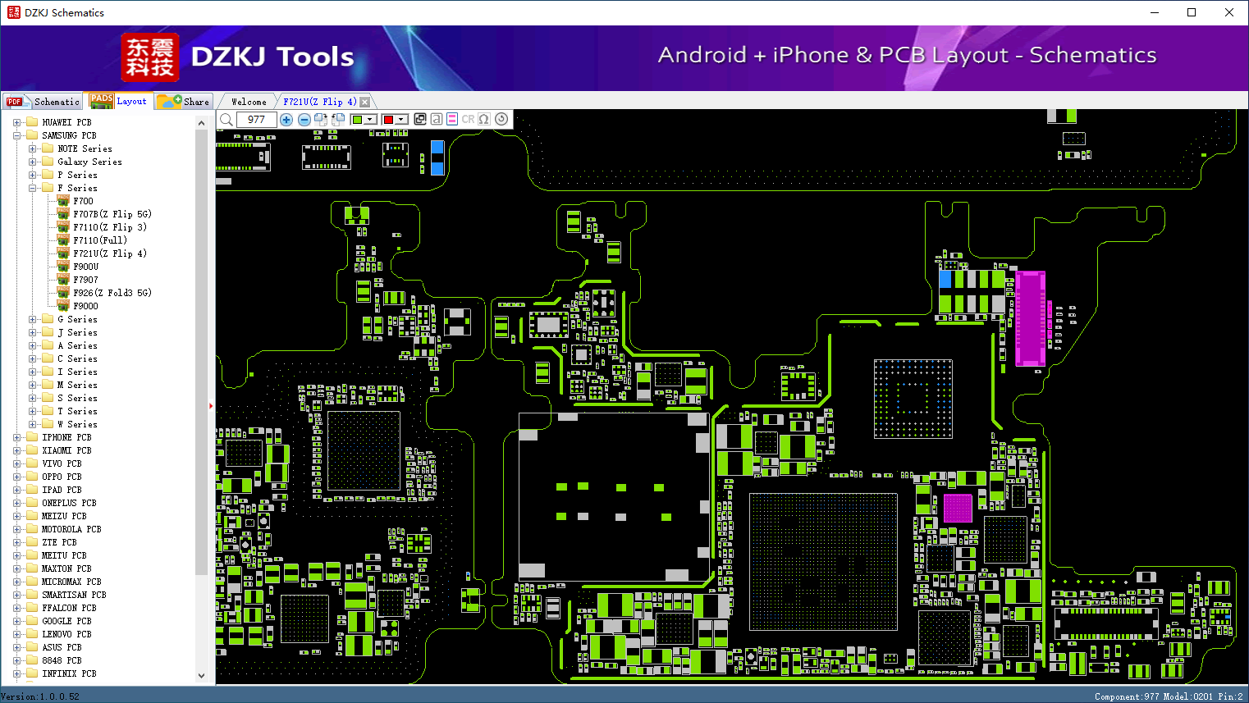Toggle the pink bars highlight icon
The height and width of the screenshot is (703, 1249).
452,119
